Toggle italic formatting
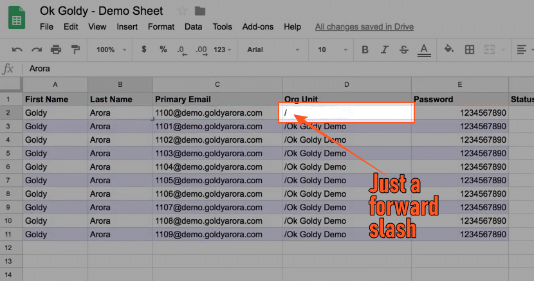Viewport: 534px width, 281px height. [x=384, y=50]
